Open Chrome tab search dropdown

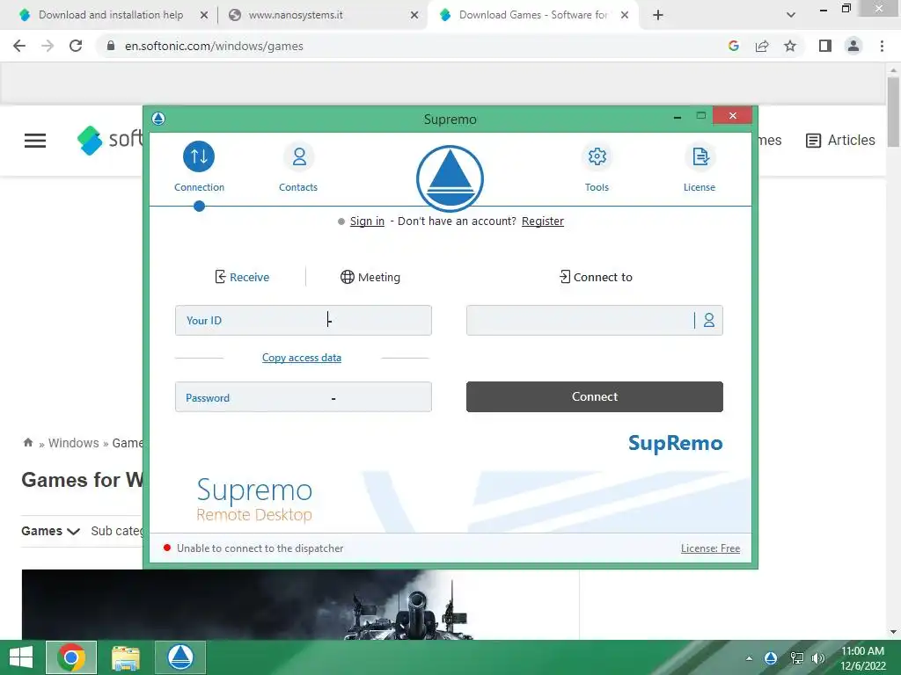point(791,16)
